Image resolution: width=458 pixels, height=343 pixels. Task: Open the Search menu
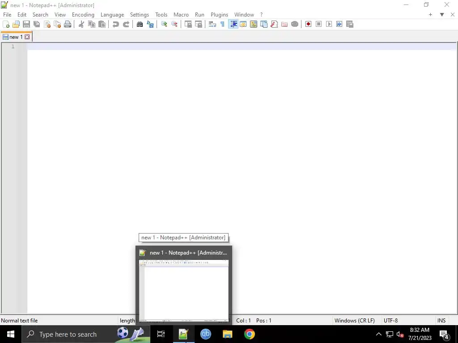pyautogui.click(x=40, y=15)
